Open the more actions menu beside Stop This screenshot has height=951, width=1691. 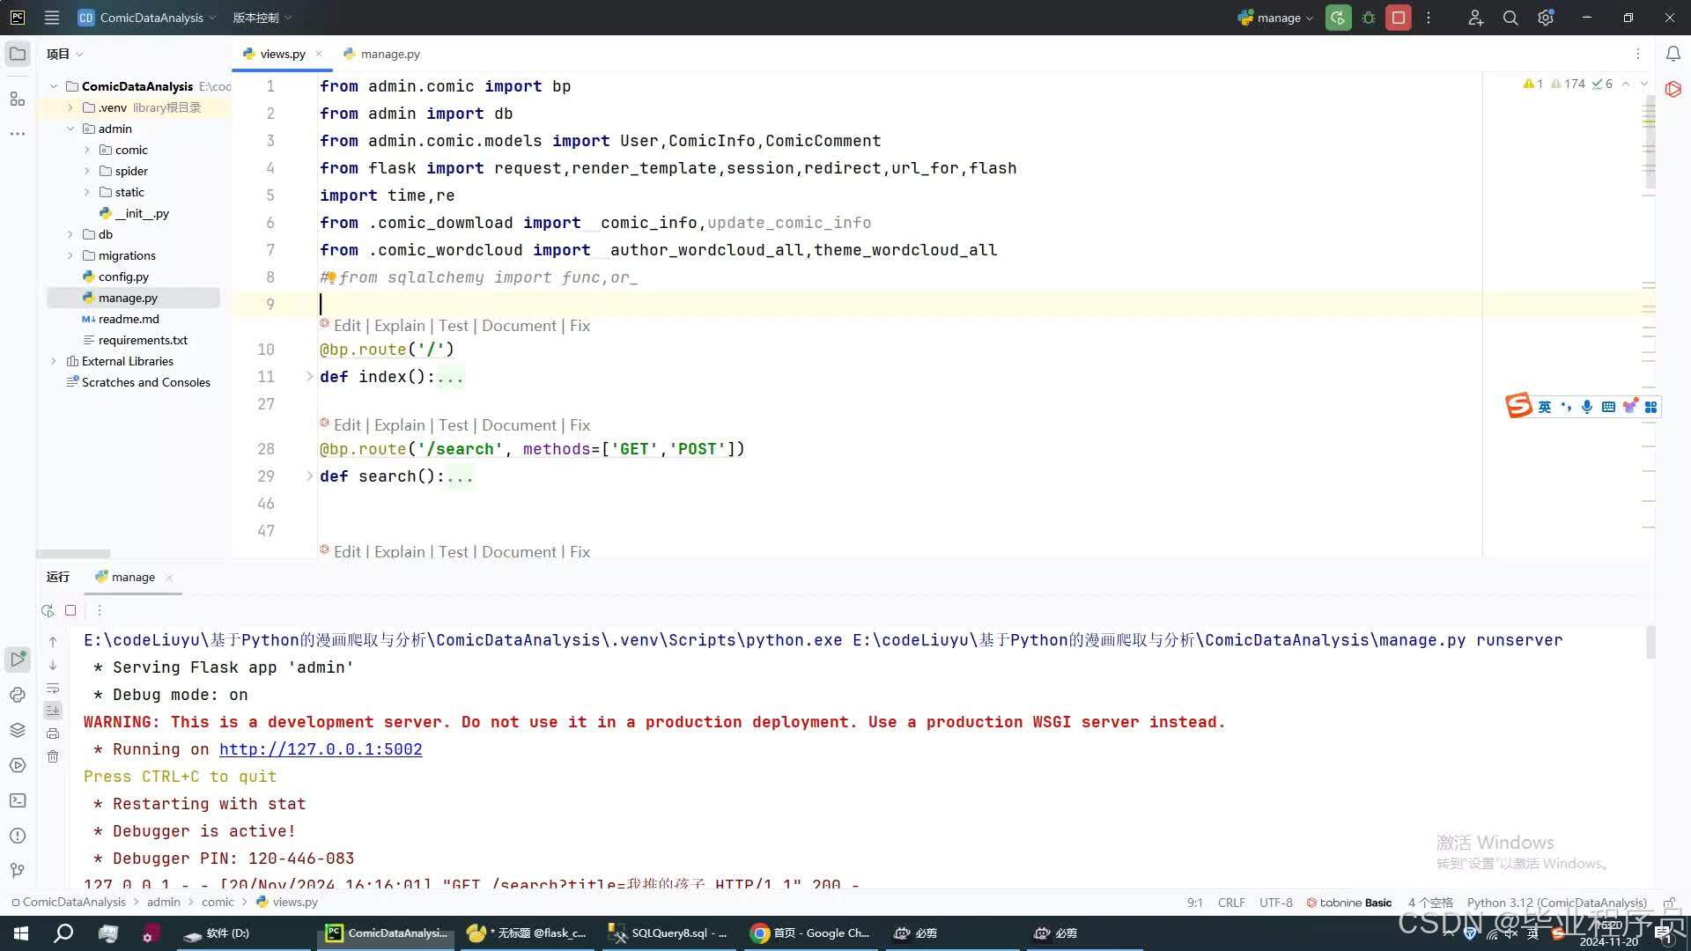1429,18
